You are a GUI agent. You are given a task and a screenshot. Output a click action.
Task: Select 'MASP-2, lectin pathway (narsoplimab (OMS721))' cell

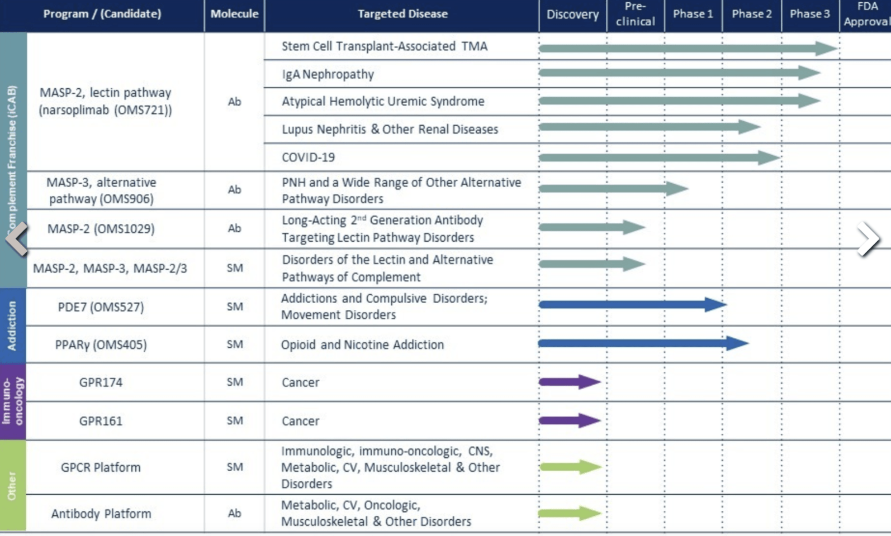coord(105,101)
